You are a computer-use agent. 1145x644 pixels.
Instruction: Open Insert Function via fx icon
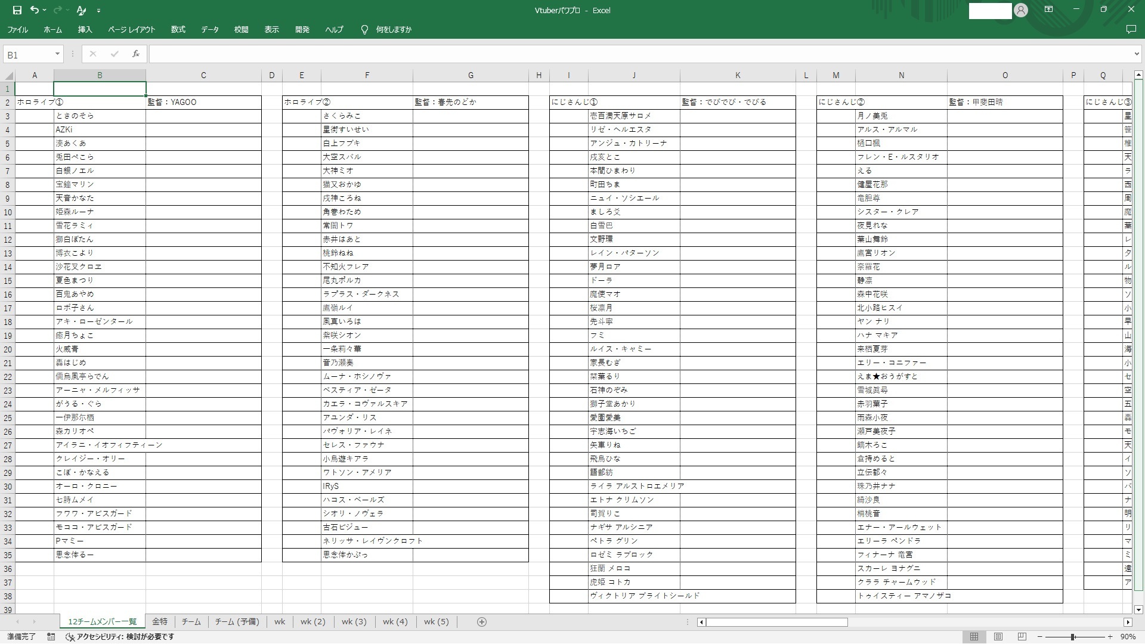136,54
